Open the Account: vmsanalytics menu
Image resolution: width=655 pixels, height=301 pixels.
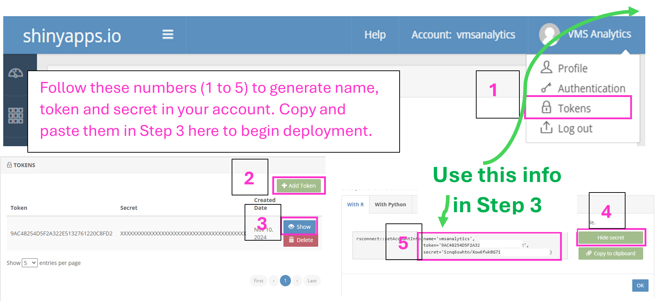point(463,35)
